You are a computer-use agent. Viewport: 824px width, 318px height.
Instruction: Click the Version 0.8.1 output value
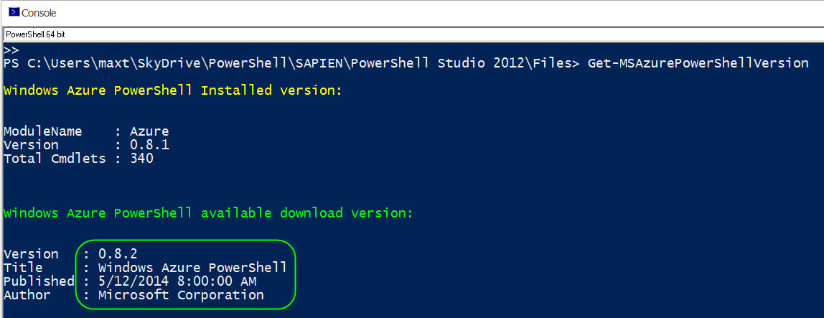[x=150, y=144]
